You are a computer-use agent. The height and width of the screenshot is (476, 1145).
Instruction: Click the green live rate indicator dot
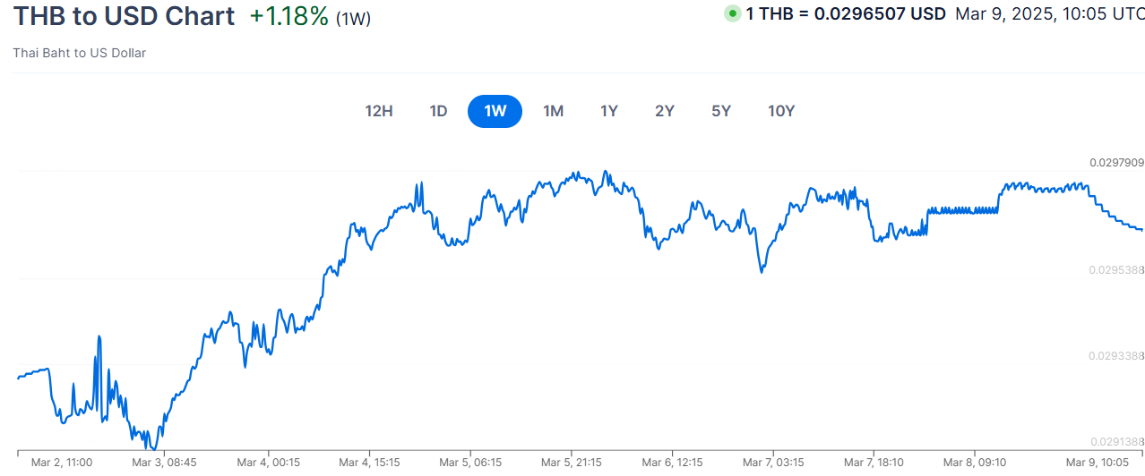[x=733, y=13]
